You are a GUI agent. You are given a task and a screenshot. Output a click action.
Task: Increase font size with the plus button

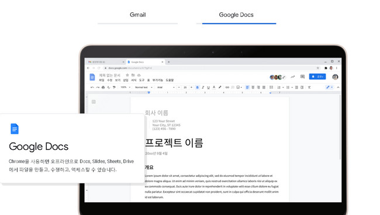point(191,87)
